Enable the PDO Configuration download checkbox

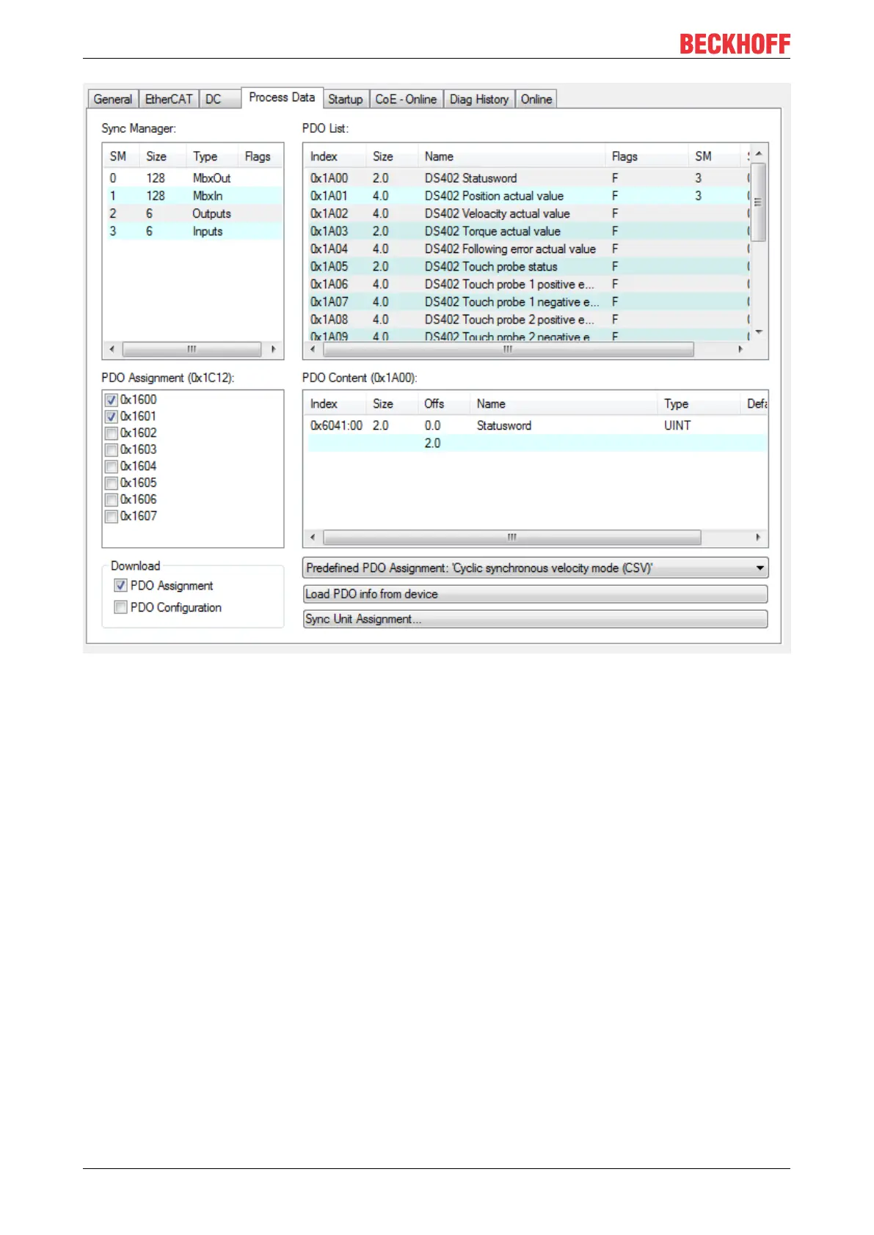point(121,607)
